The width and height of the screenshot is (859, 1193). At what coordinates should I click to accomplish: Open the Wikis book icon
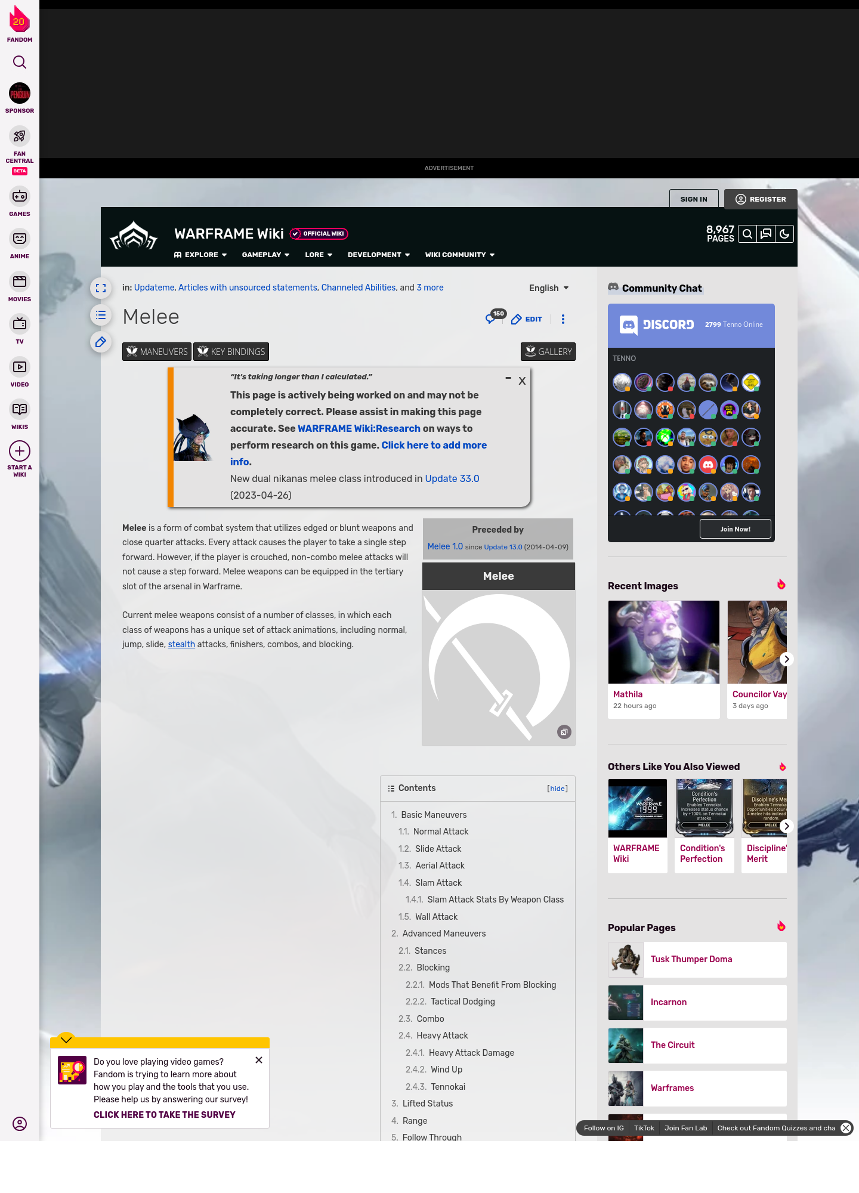tap(20, 409)
